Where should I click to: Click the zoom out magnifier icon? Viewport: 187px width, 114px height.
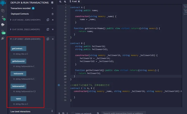point(60,2)
